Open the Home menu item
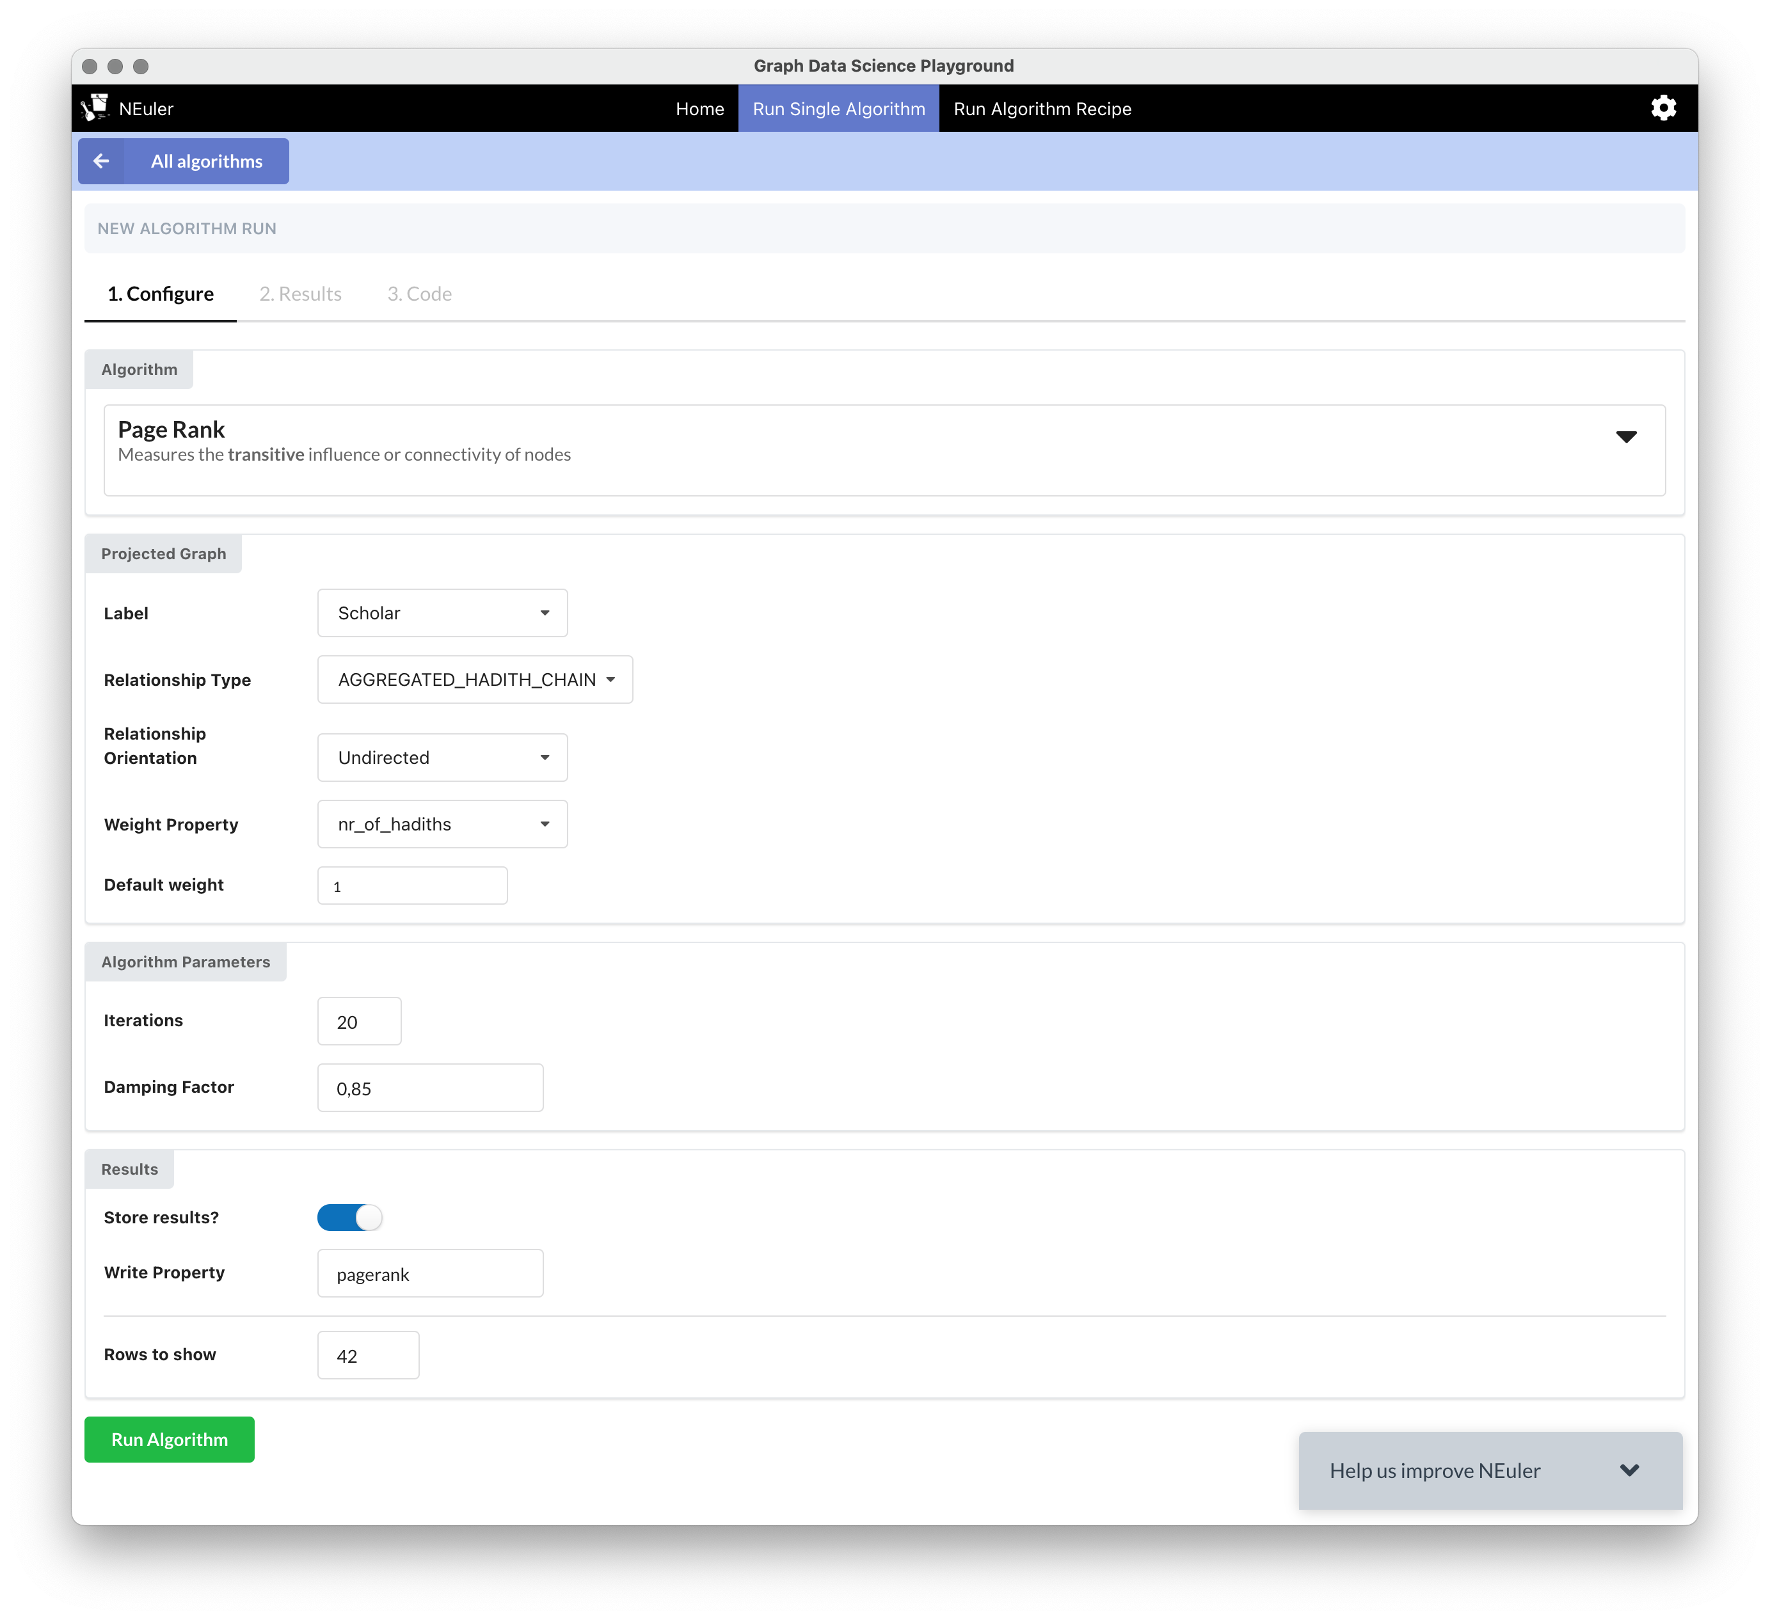1770x1620 pixels. click(699, 109)
